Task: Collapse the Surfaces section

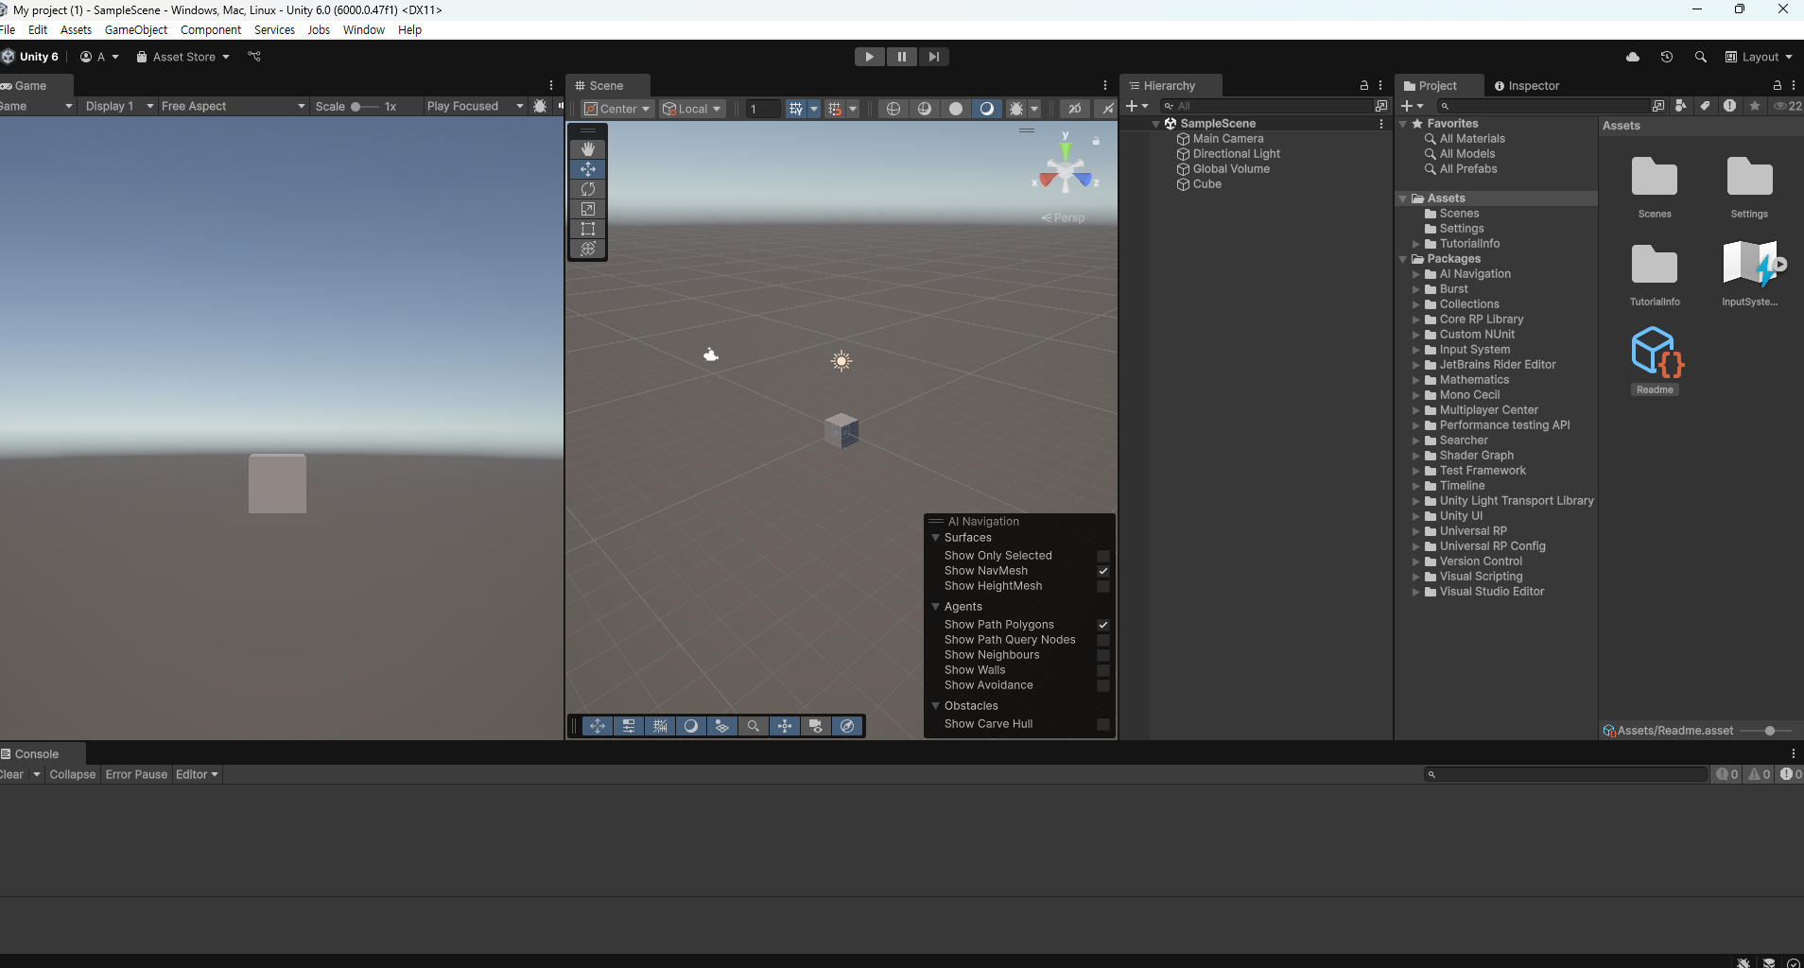Action: [x=936, y=538]
